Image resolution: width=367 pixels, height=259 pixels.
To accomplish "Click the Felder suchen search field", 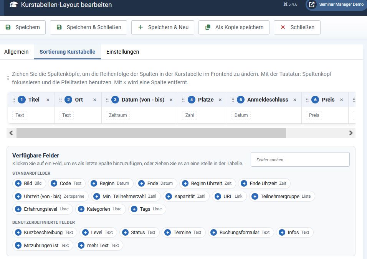I will [300, 159].
